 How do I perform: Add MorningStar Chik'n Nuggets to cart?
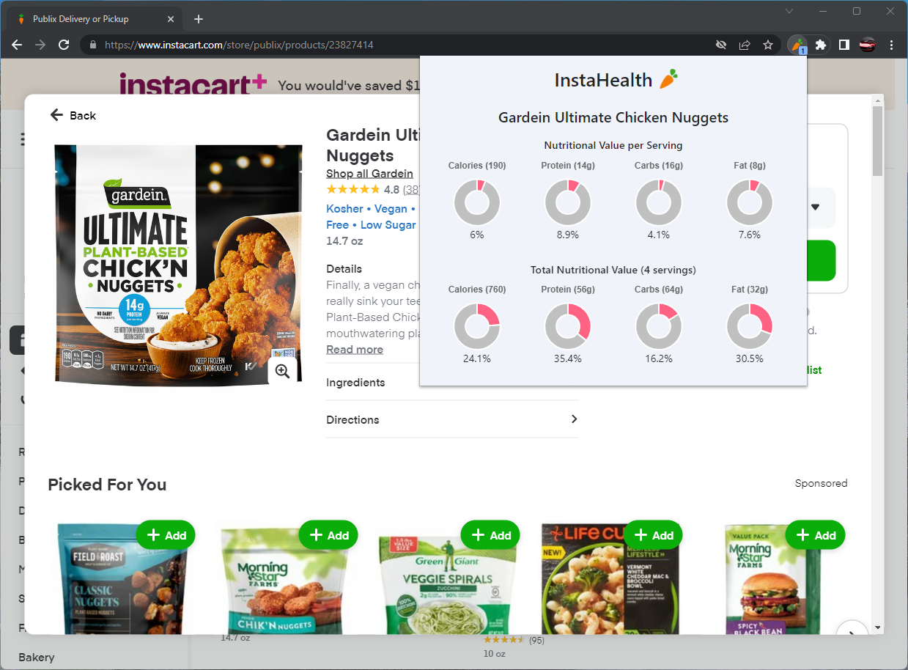[328, 535]
